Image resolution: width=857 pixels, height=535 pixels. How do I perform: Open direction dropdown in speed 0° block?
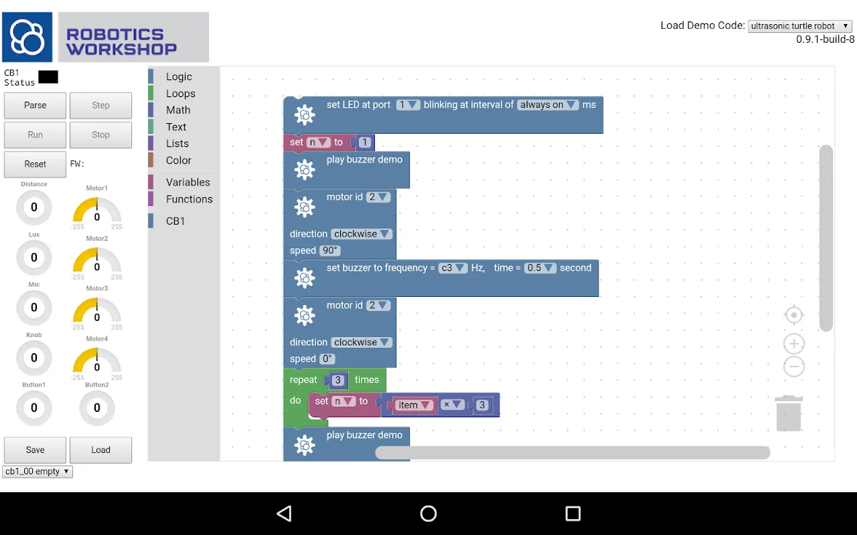(x=362, y=342)
